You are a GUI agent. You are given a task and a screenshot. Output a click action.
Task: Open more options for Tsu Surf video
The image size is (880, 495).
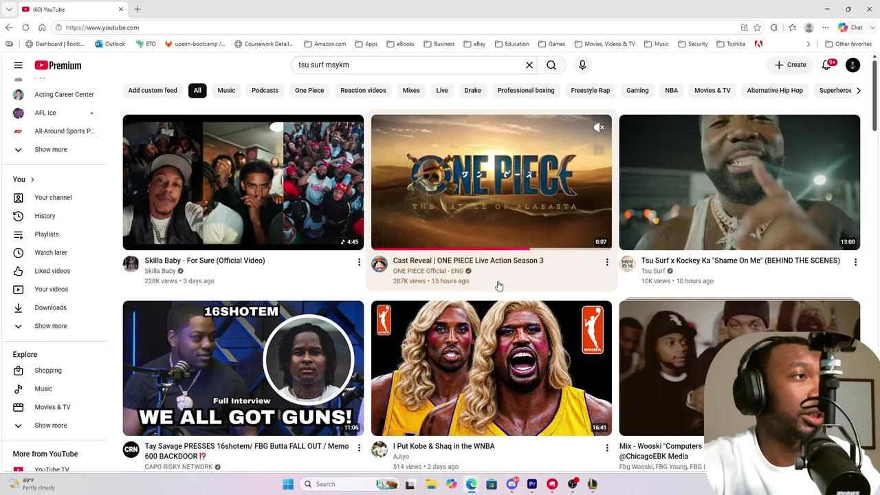coord(855,262)
